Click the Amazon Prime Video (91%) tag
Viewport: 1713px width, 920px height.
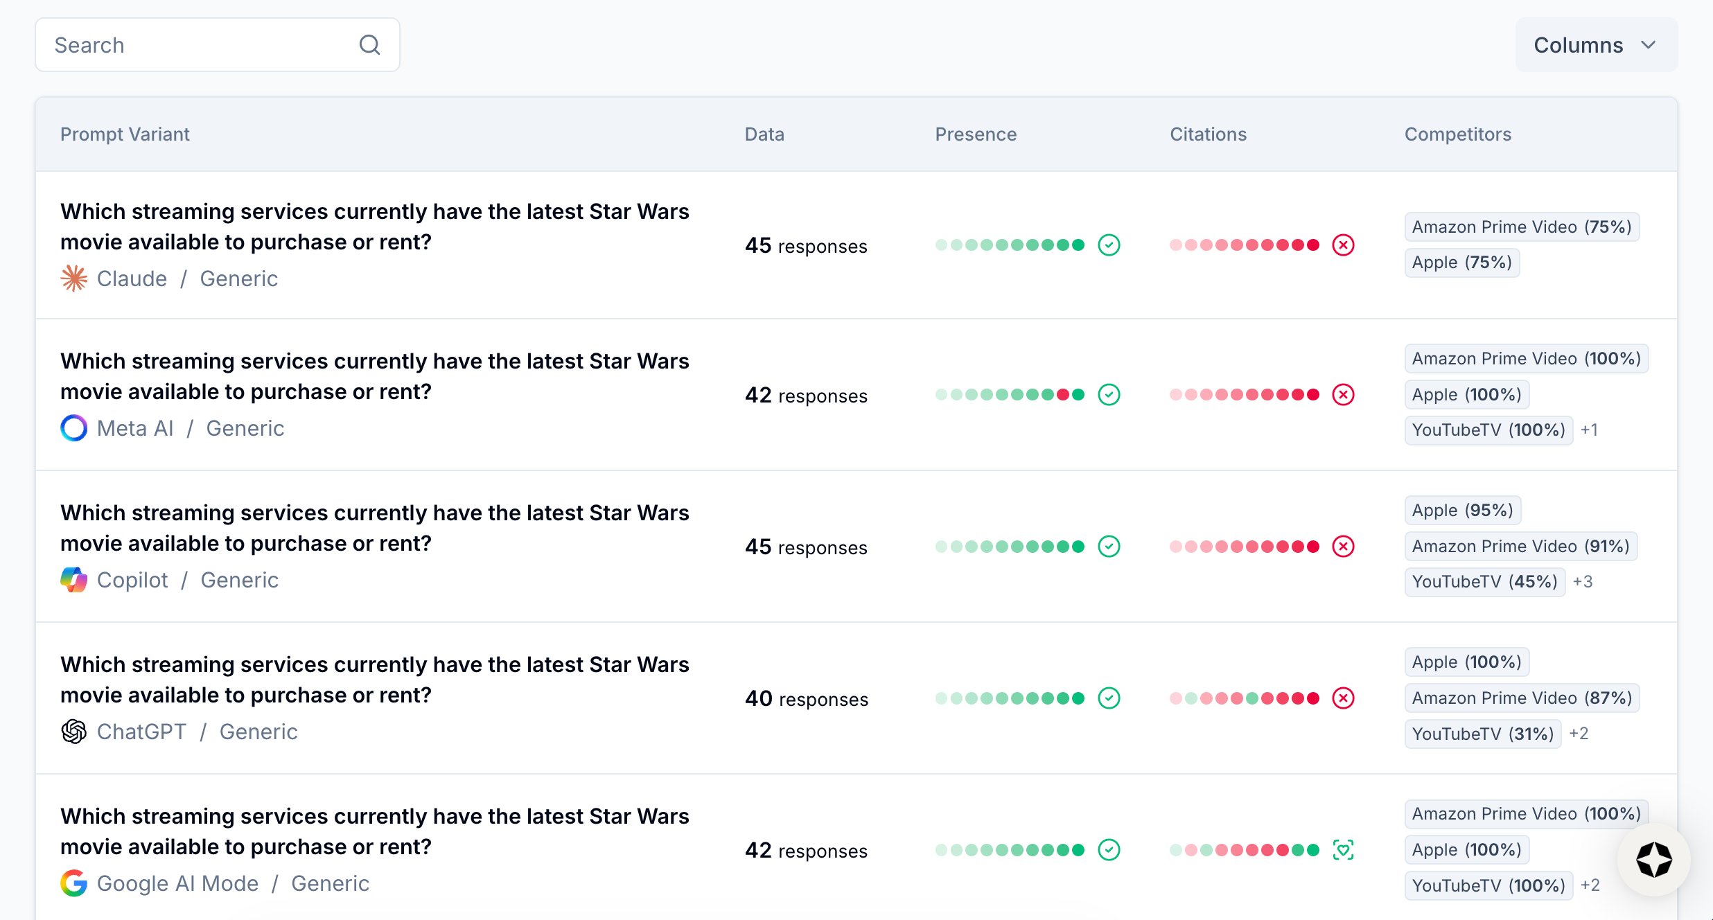[x=1521, y=547]
